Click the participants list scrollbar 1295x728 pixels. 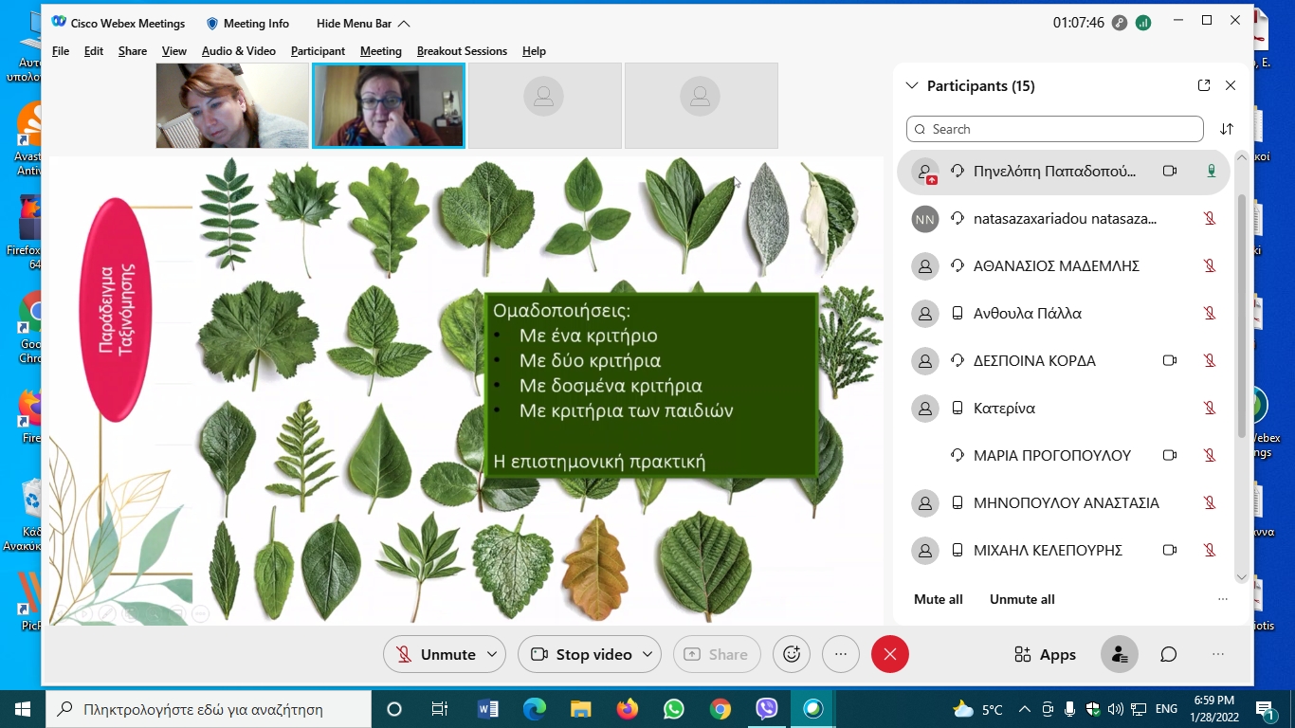[x=1241, y=313]
